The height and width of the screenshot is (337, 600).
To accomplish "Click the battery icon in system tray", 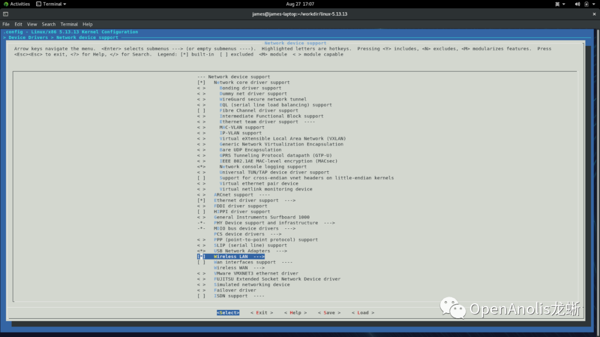I will click(x=586, y=4).
